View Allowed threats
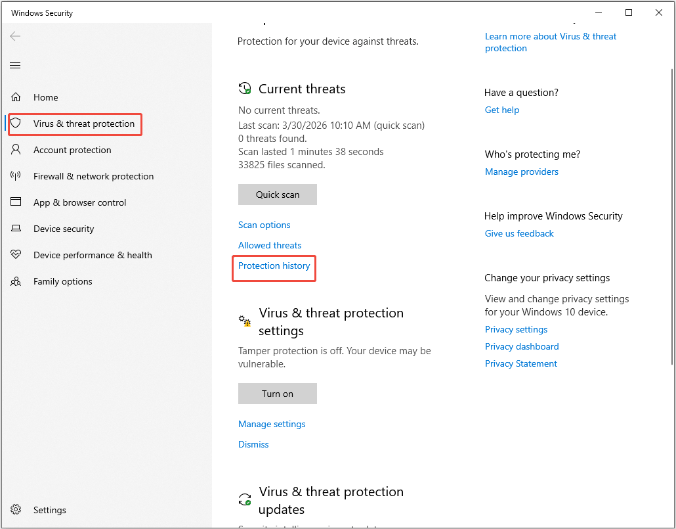The height and width of the screenshot is (529, 676). (270, 245)
